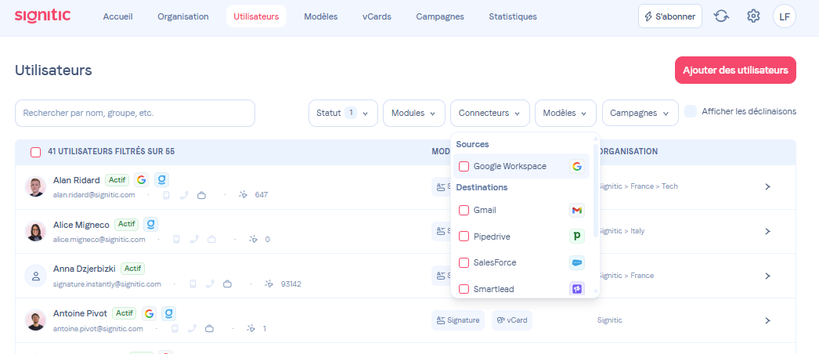
Task: Click mobile phone icon in Alice Migneco row
Action: click(x=176, y=240)
